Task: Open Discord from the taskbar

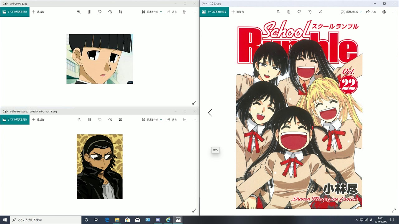Action: coord(158,220)
